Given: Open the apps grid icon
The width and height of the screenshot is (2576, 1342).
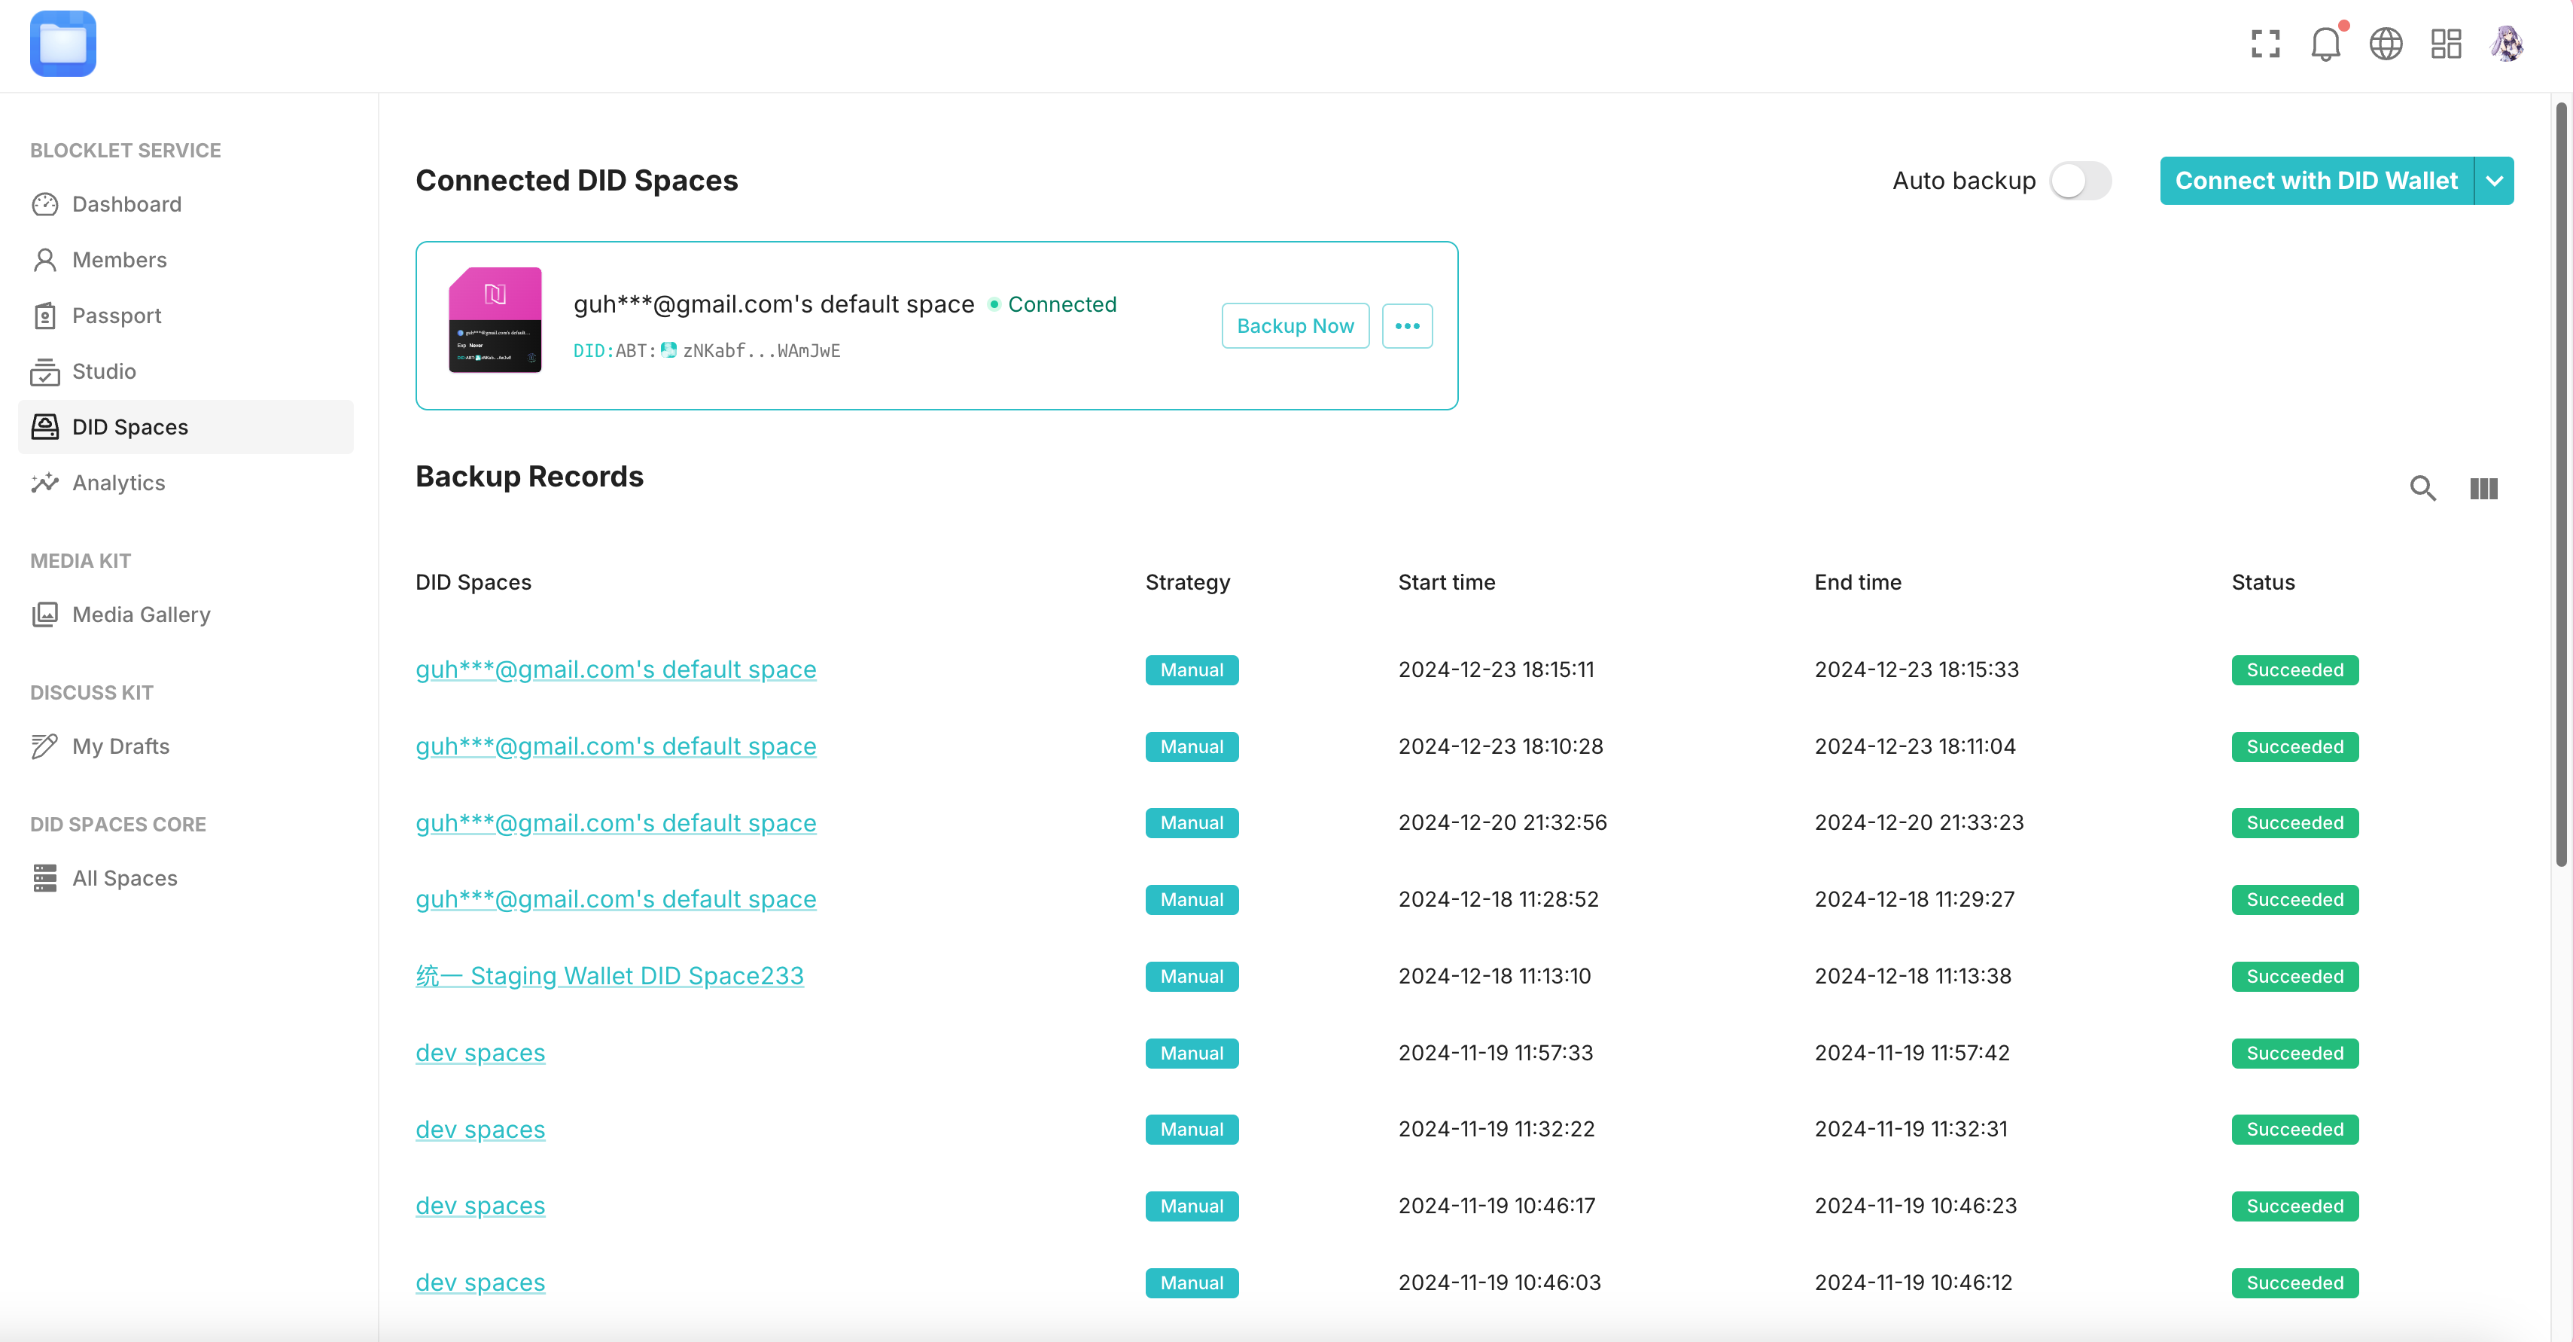Looking at the screenshot, I should pos(2446,44).
